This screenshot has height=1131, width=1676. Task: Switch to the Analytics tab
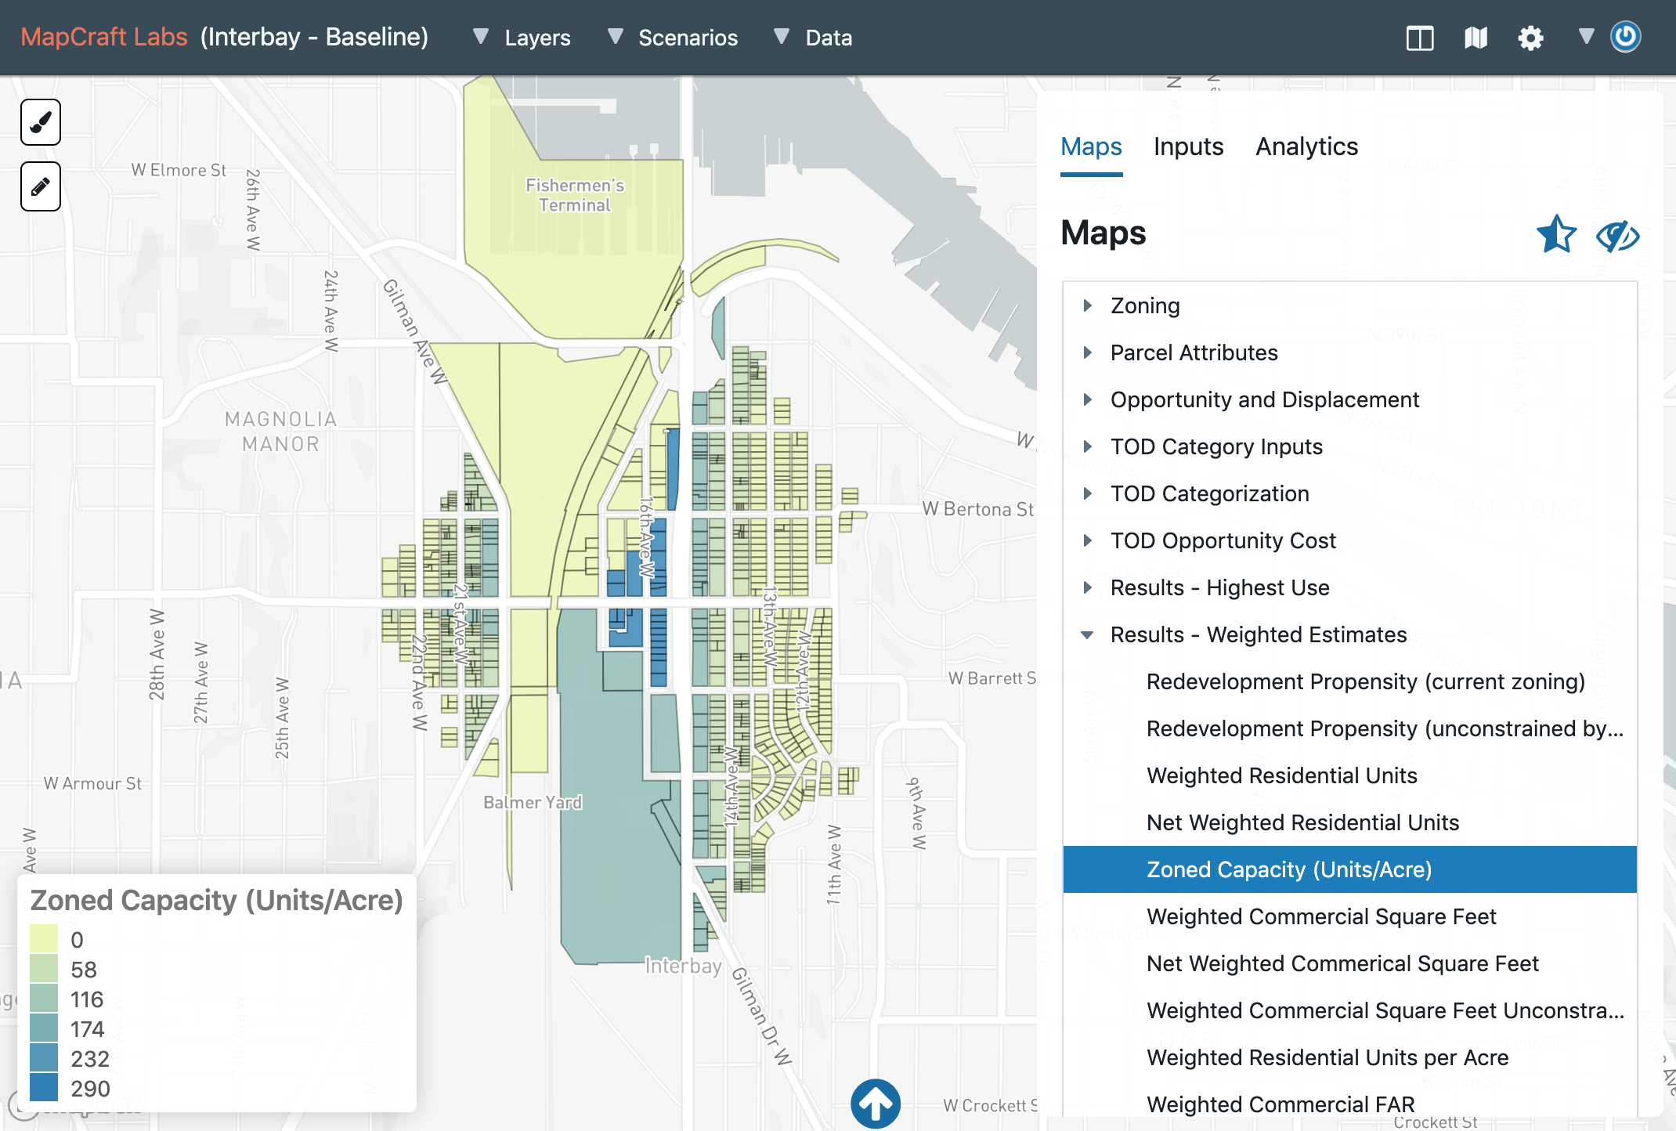(1306, 146)
